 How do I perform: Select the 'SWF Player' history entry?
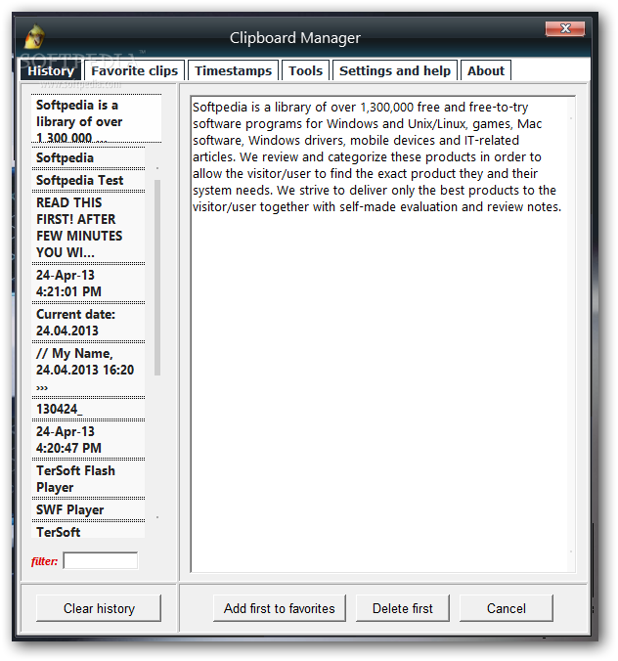[x=88, y=509]
